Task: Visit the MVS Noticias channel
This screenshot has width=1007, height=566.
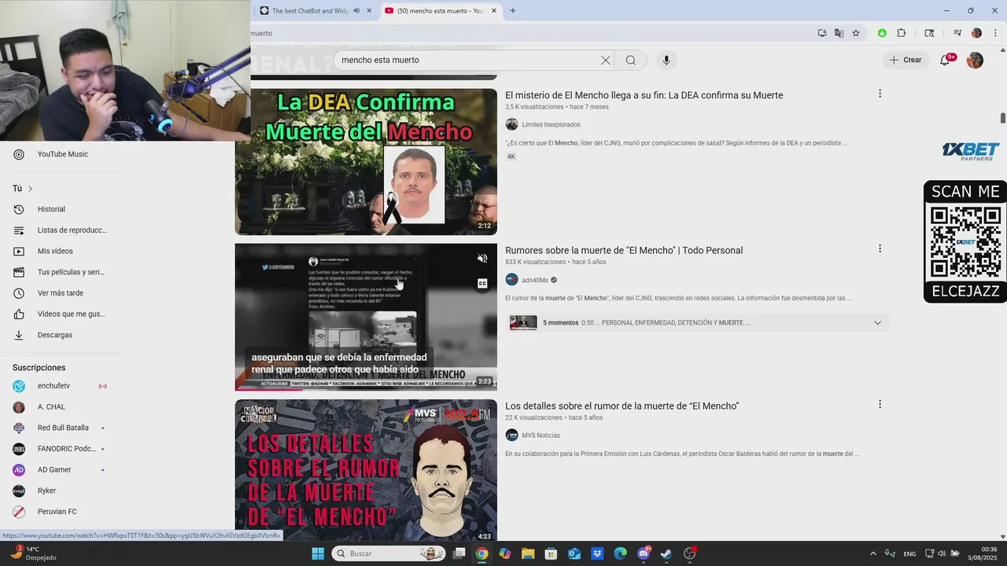Action: pyautogui.click(x=540, y=436)
